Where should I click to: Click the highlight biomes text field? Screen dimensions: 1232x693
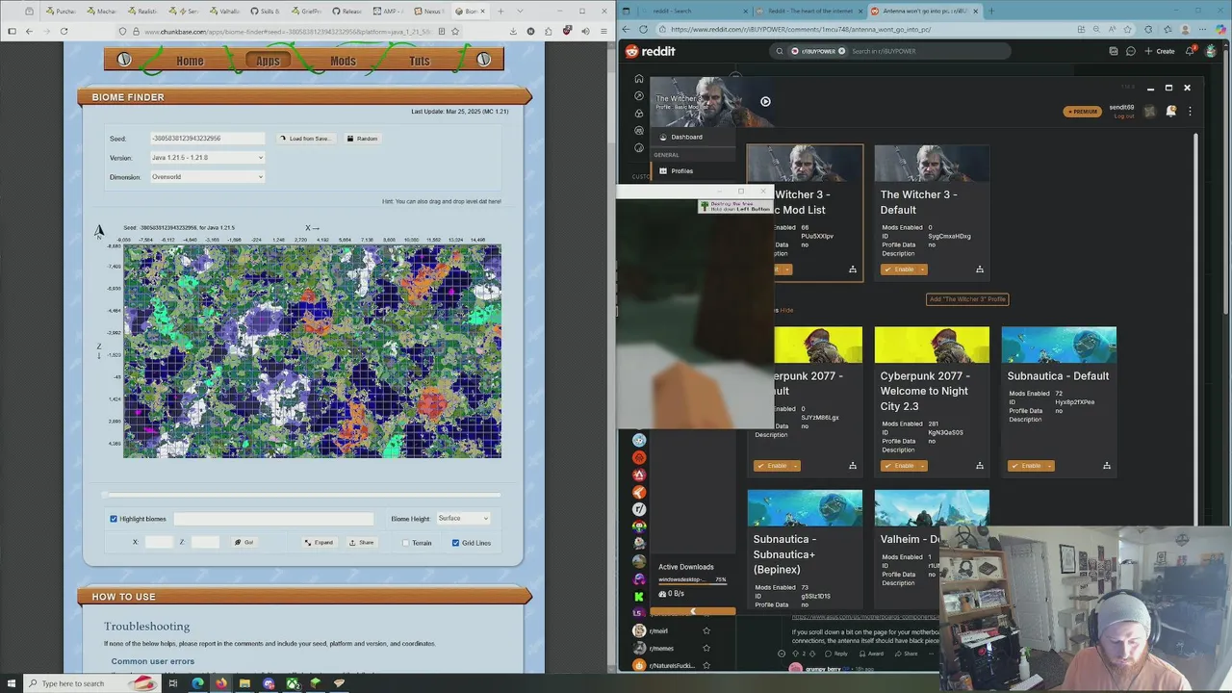273,519
